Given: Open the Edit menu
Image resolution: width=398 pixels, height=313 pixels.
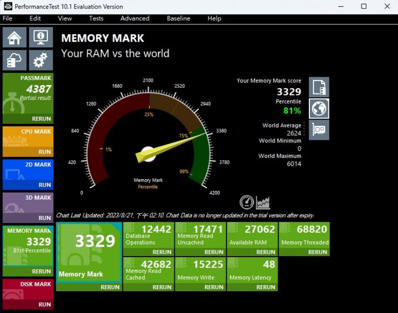Looking at the screenshot, I should (35, 18).
